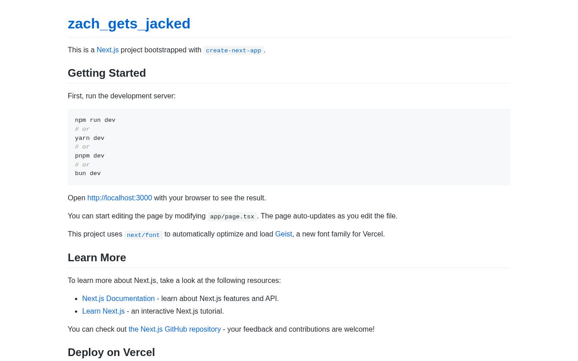Click '# or' comment below npm run dev
The image size is (578, 361).
point(82,129)
